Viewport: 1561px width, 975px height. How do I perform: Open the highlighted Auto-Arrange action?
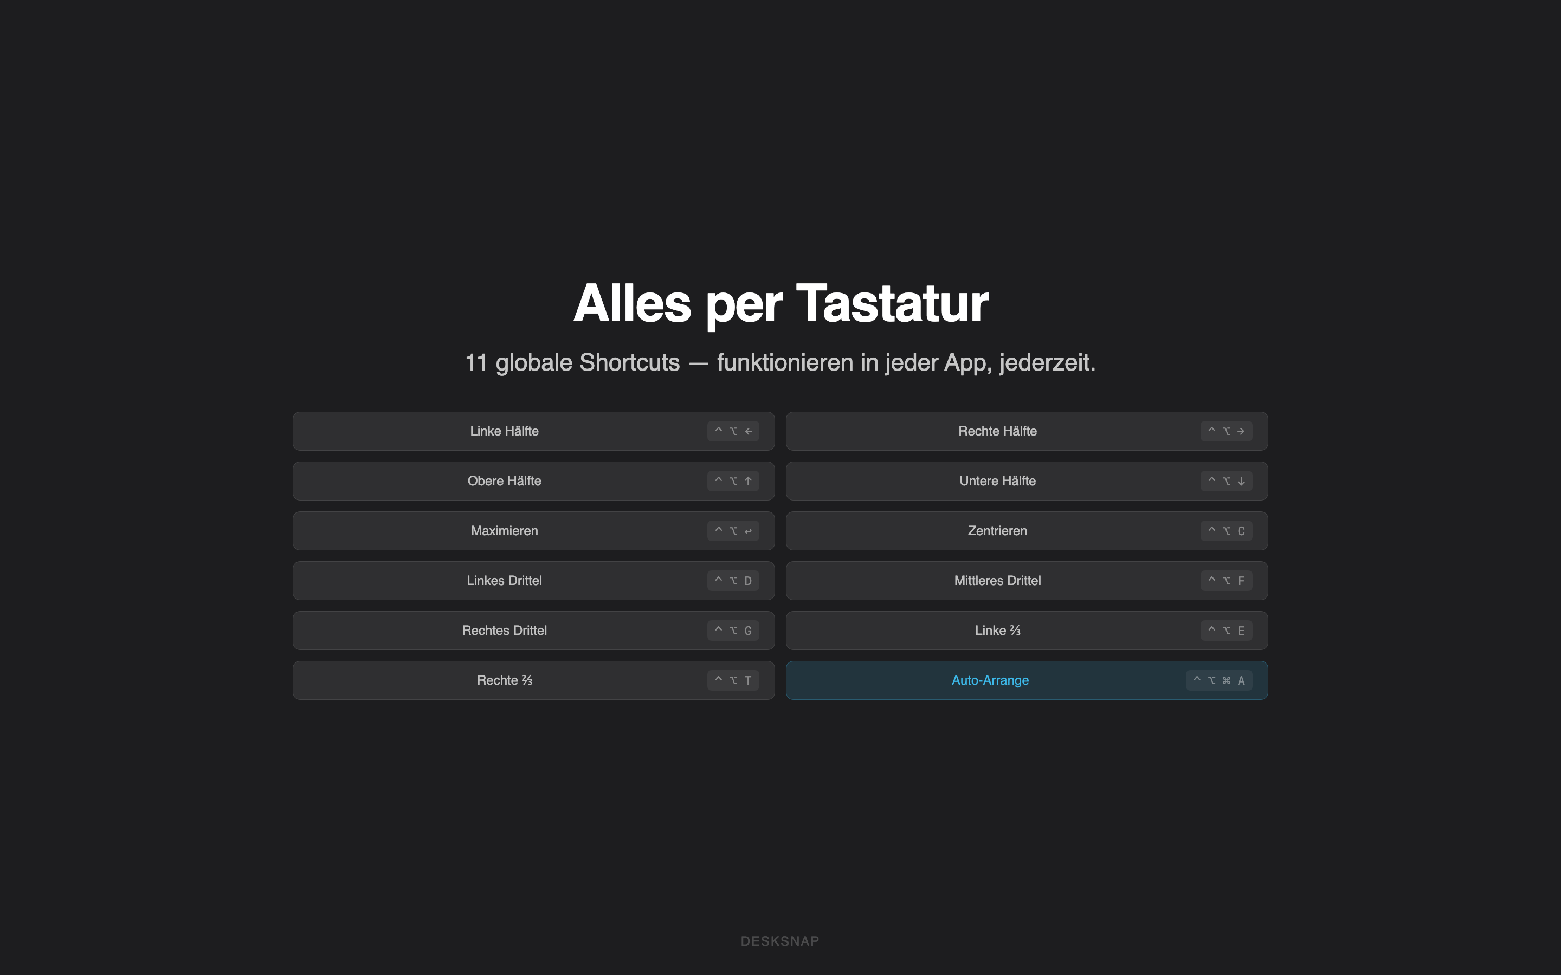point(1026,680)
